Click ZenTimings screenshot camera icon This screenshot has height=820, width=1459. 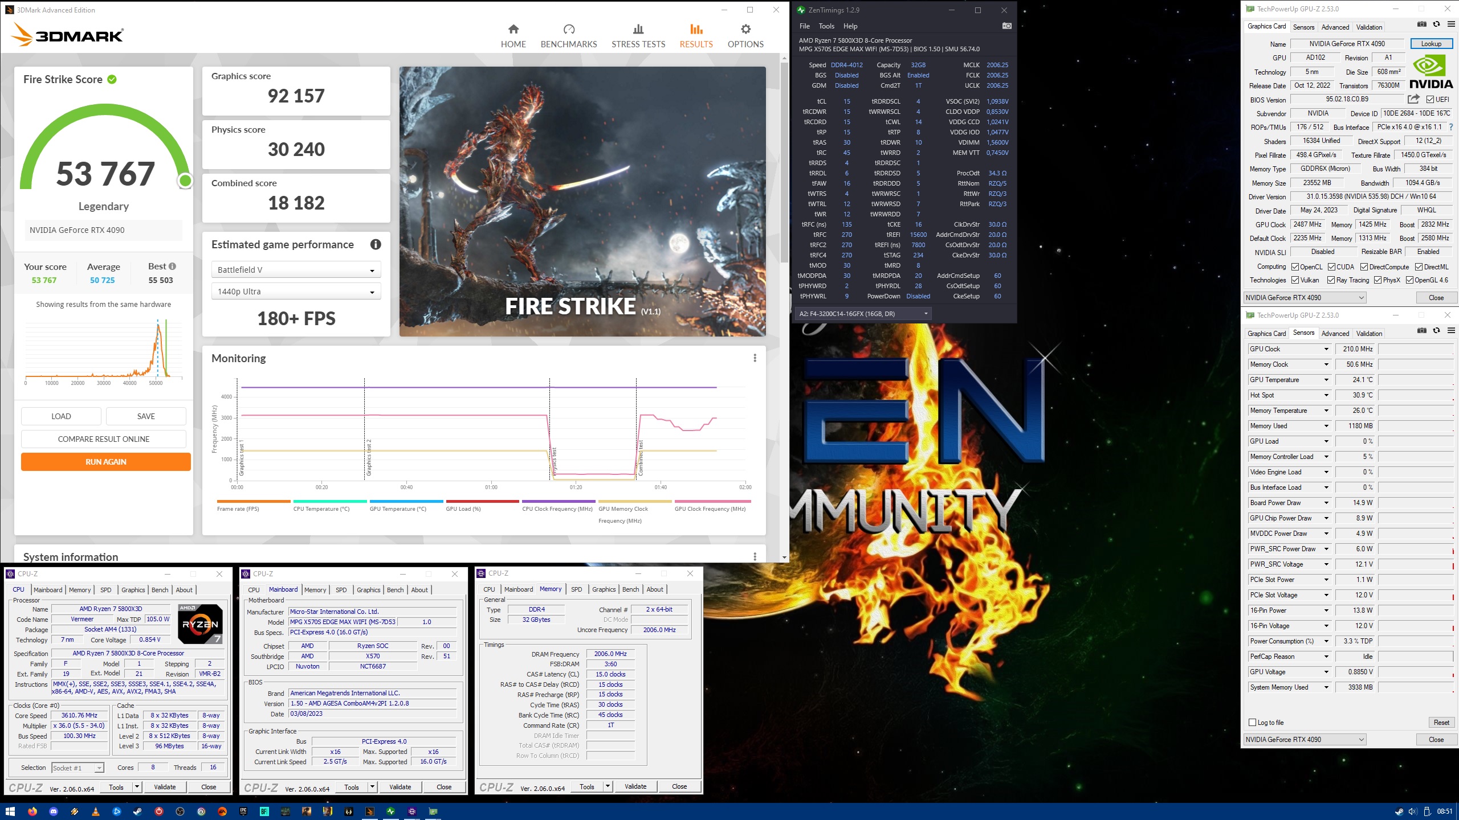pos(1006,26)
